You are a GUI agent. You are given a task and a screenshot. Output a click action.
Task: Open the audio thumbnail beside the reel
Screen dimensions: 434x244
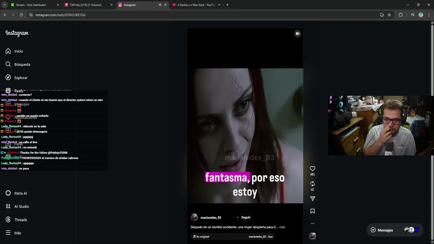click(313, 236)
